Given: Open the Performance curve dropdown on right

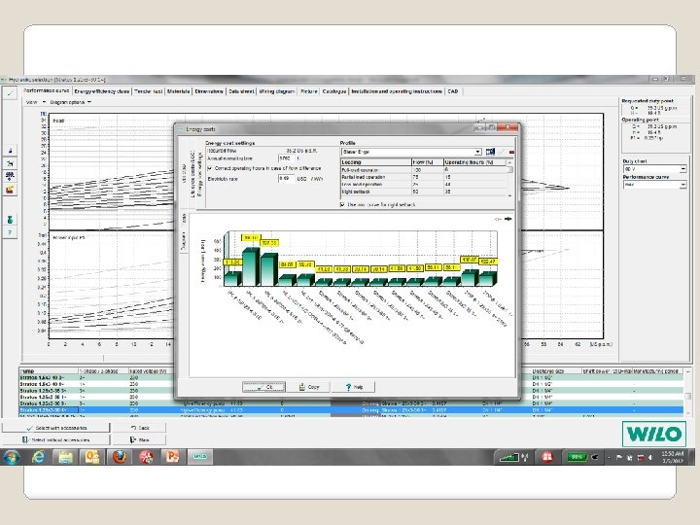Looking at the screenshot, I should click(x=683, y=185).
